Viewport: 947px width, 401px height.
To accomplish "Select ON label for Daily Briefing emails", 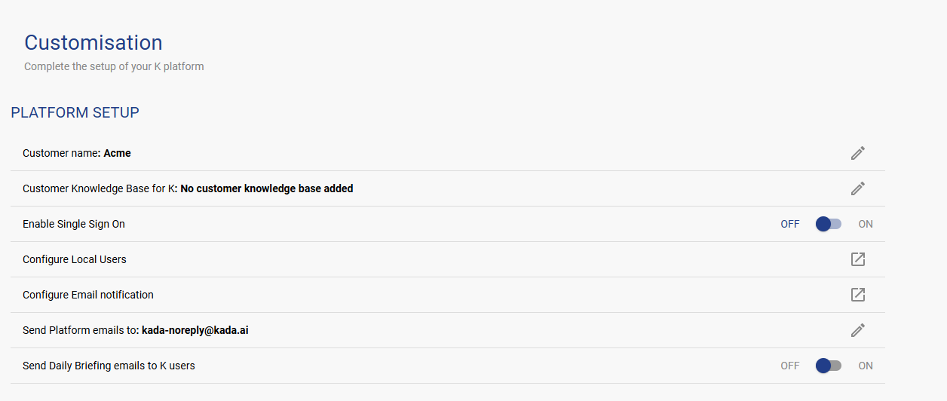I will pyautogui.click(x=866, y=366).
